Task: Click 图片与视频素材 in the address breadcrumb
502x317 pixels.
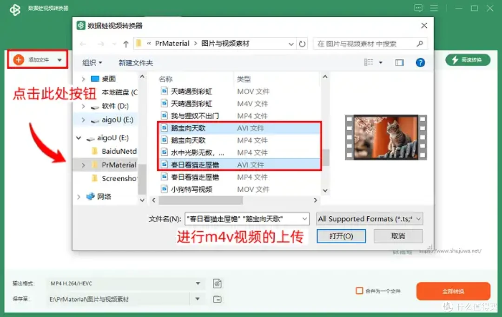Action: 225,44
